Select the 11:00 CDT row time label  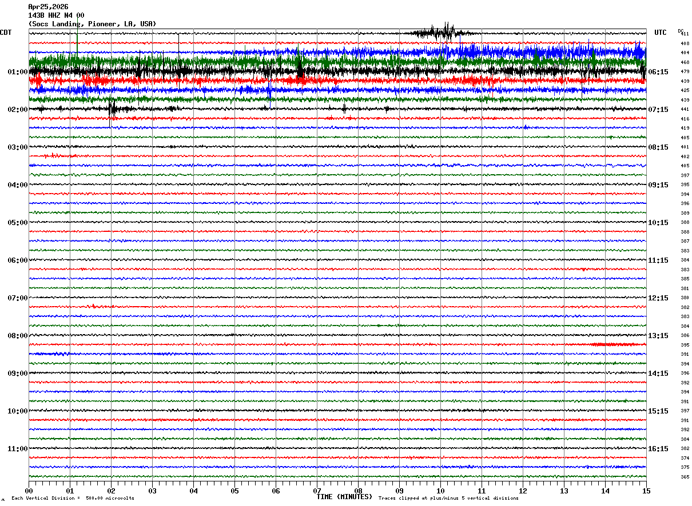(18, 449)
